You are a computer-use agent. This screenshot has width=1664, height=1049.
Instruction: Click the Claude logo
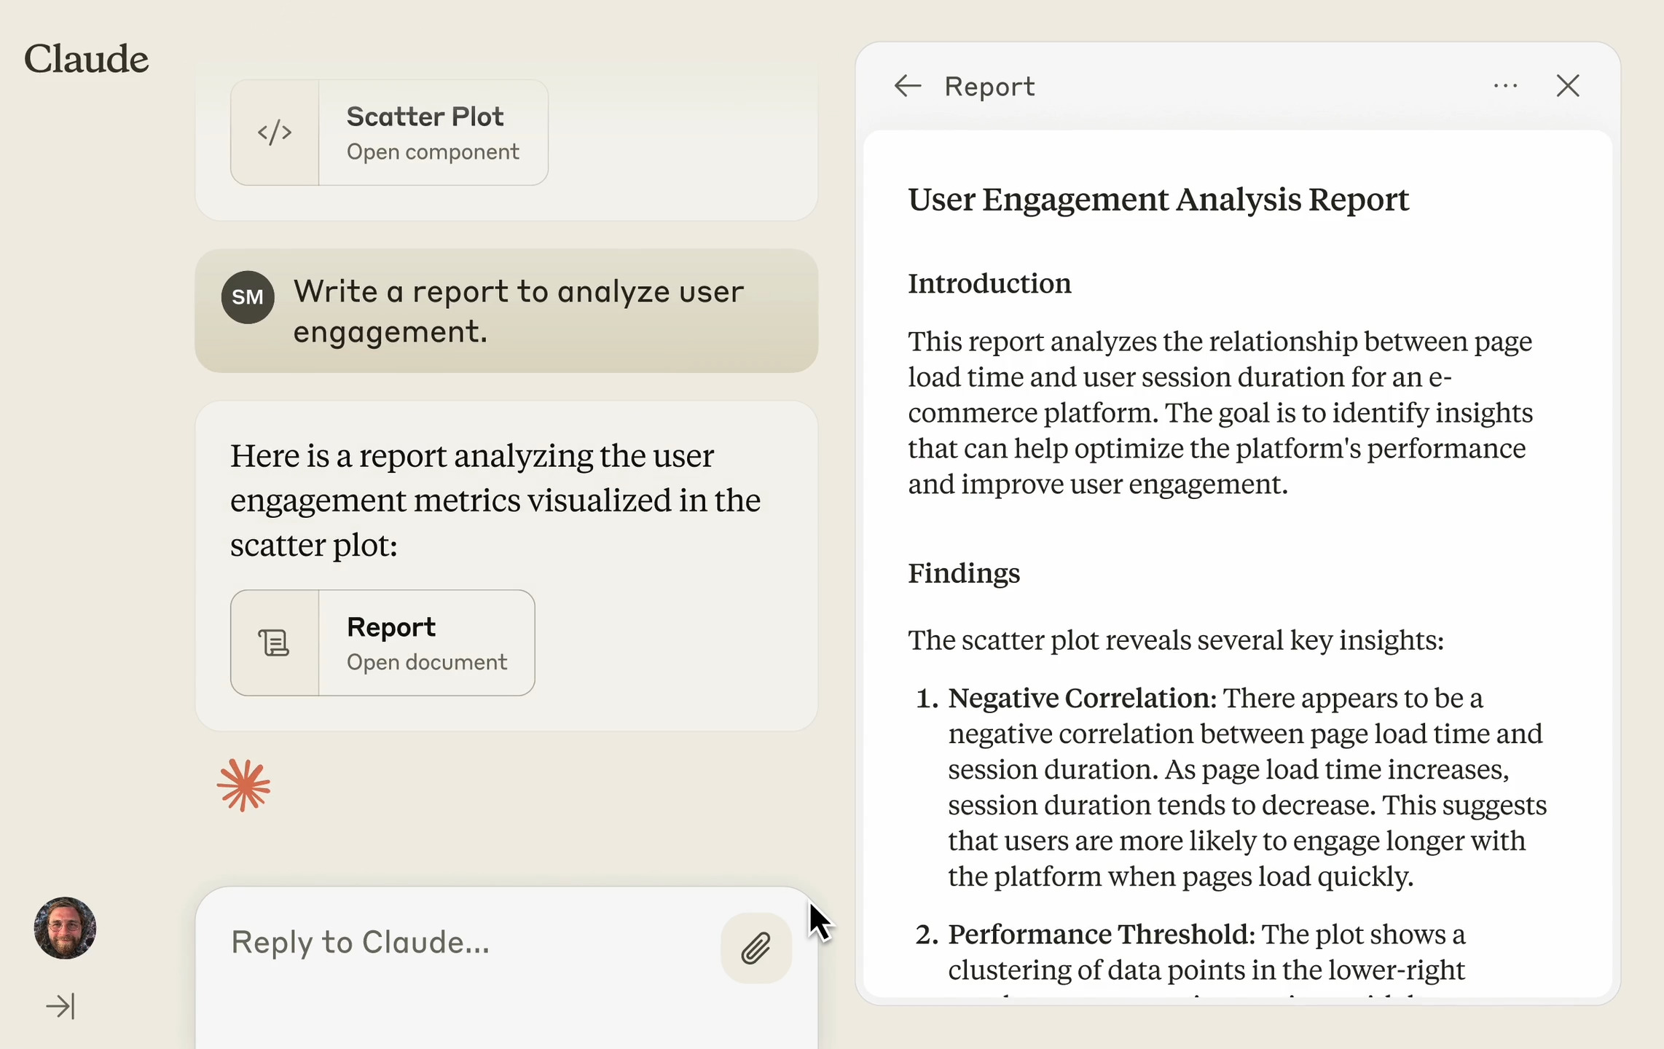(86, 58)
